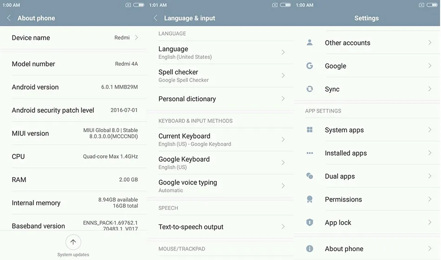This screenshot has width=441, height=260.
Task: Open Google Keyboard English (US) settings
Action: pyautogui.click(x=220, y=163)
